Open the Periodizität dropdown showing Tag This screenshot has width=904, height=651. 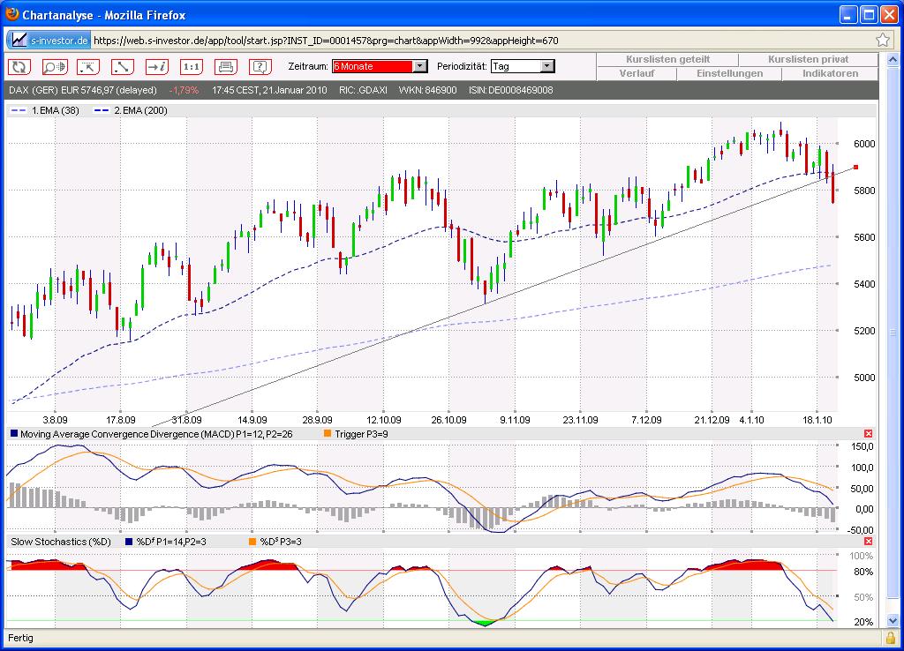[x=523, y=66]
